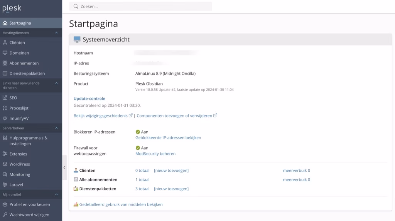Click the Plesk logo

(12, 8)
